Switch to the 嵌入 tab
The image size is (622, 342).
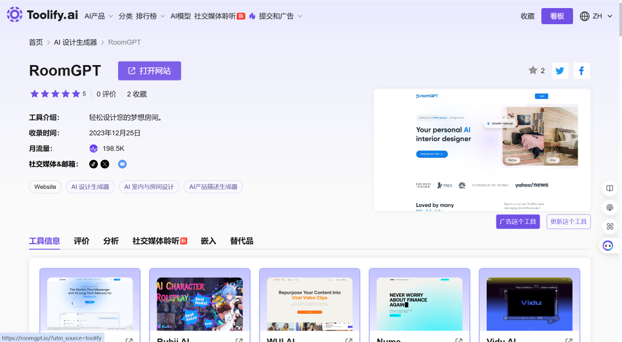point(208,241)
